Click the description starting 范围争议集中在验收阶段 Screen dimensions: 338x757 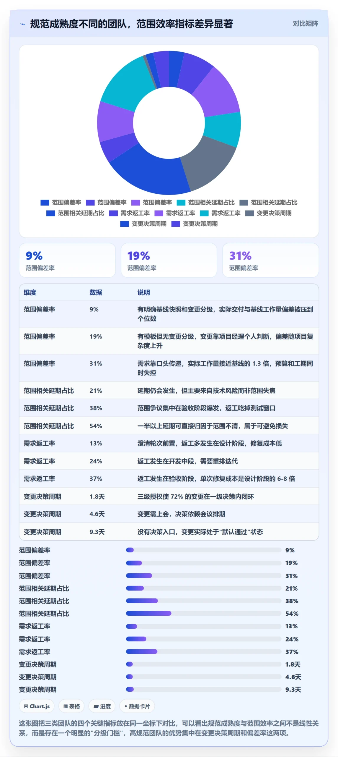pos(206,408)
